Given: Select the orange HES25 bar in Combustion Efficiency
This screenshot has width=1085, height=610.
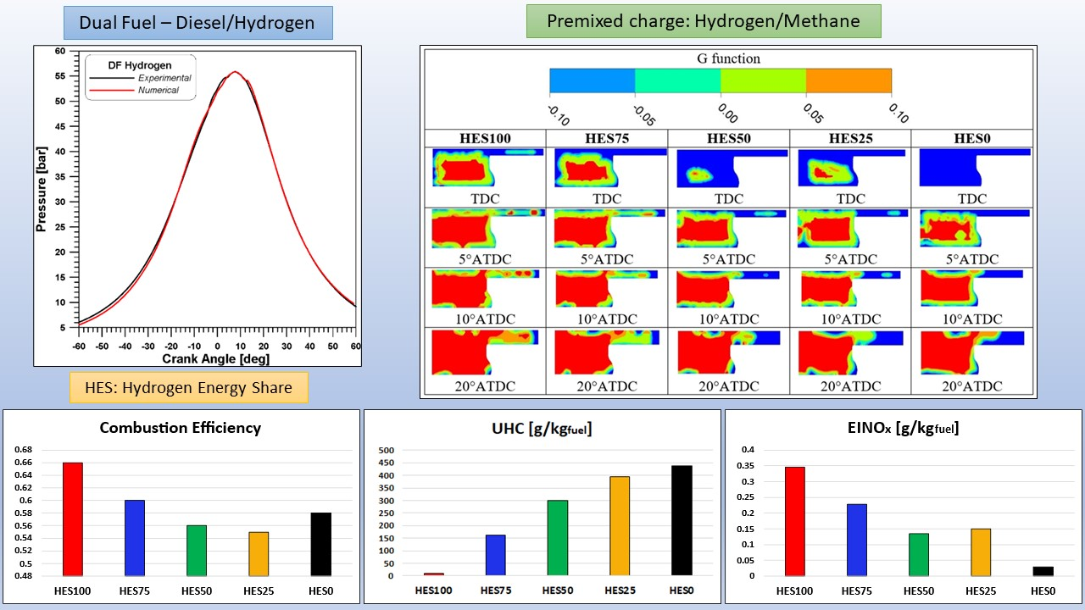Looking at the screenshot, I should click(x=259, y=554).
